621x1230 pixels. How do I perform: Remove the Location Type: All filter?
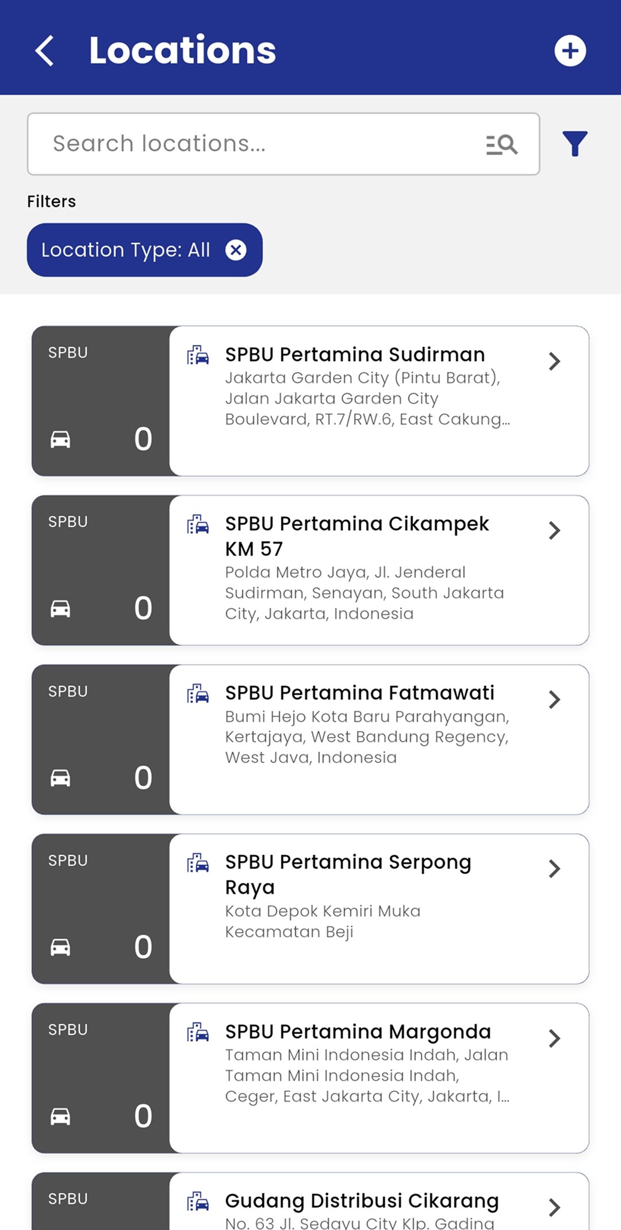tap(236, 250)
